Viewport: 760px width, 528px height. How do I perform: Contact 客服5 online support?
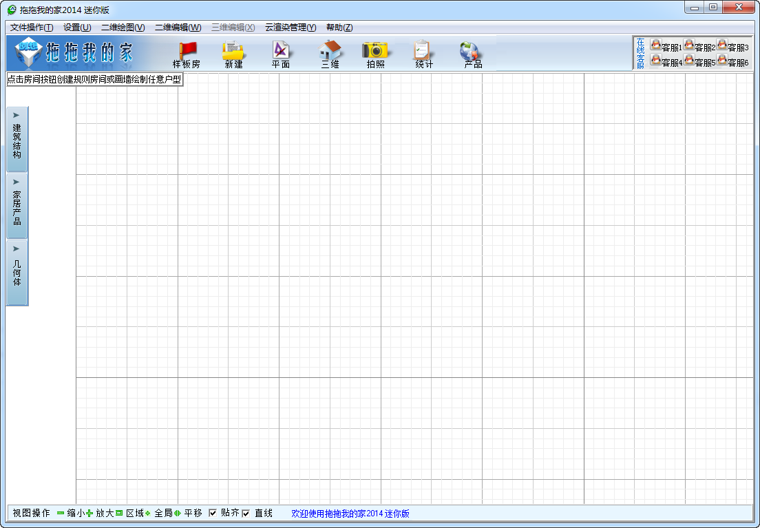[699, 61]
